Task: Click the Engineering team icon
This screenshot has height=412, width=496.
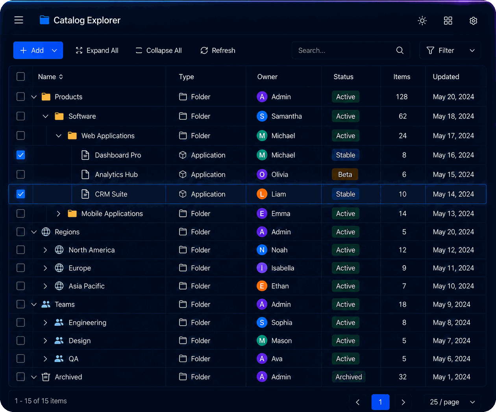Action: 59,323
